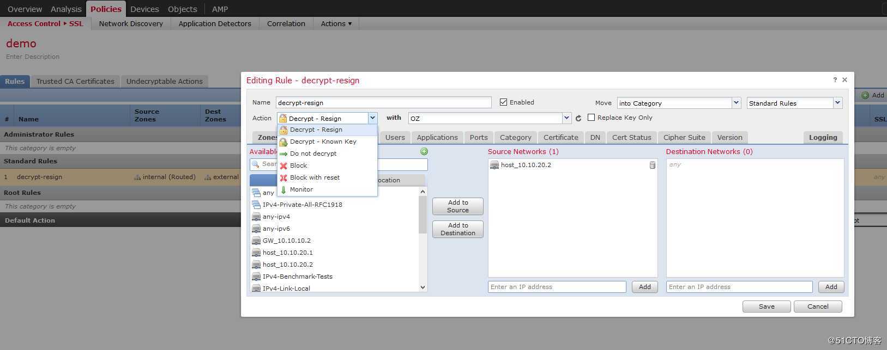Collapse the Action dropdown arrow

pos(372,118)
